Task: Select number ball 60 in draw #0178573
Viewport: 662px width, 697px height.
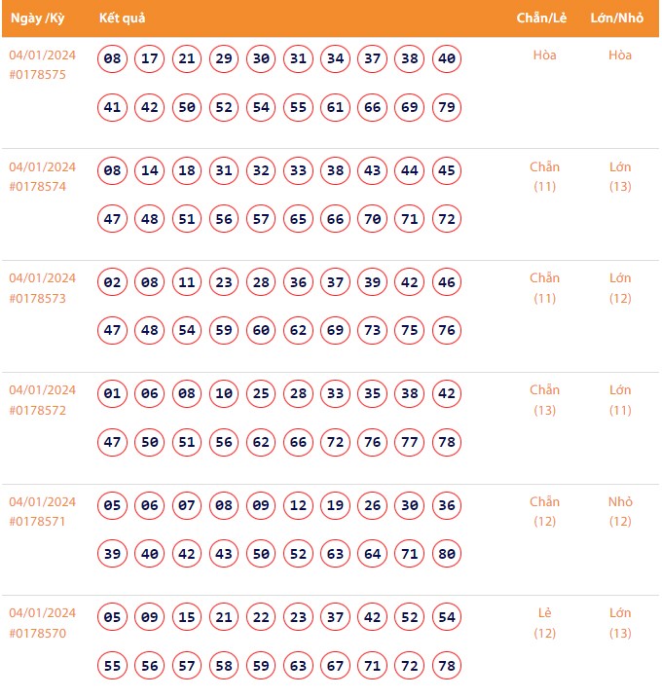Action: [x=261, y=331]
